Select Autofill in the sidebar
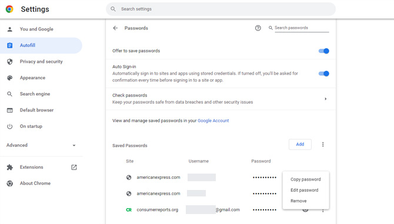Image resolution: width=394 pixels, height=224 pixels. [x=28, y=45]
